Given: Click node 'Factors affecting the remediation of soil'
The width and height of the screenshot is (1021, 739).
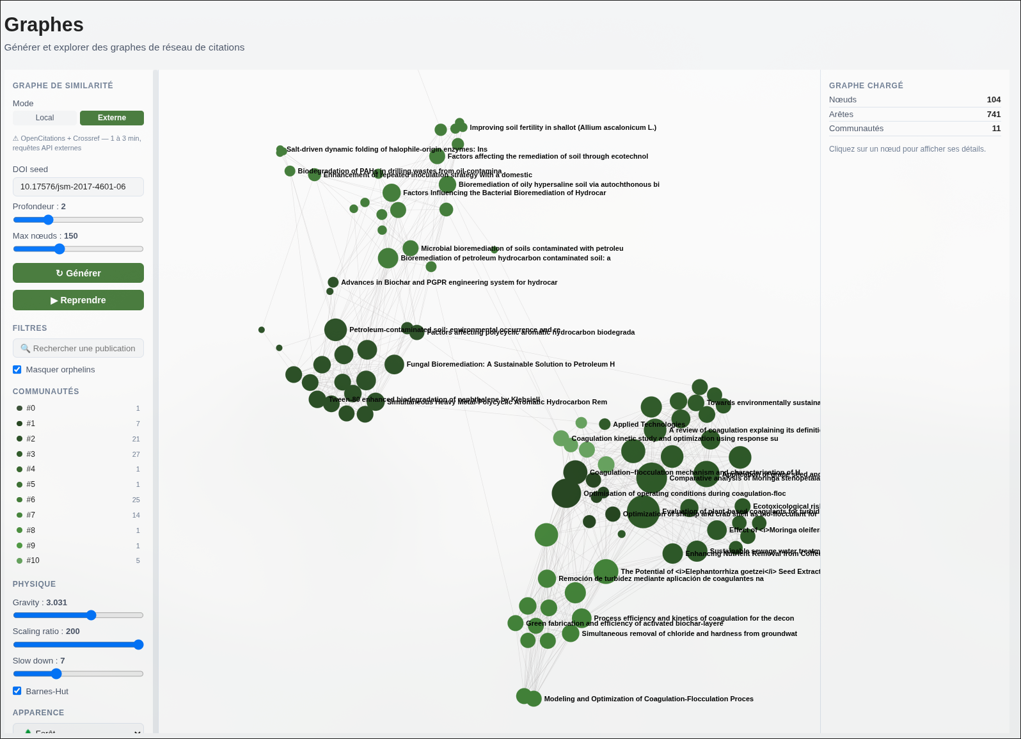Looking at the screenshot, I should pos(437,156).
